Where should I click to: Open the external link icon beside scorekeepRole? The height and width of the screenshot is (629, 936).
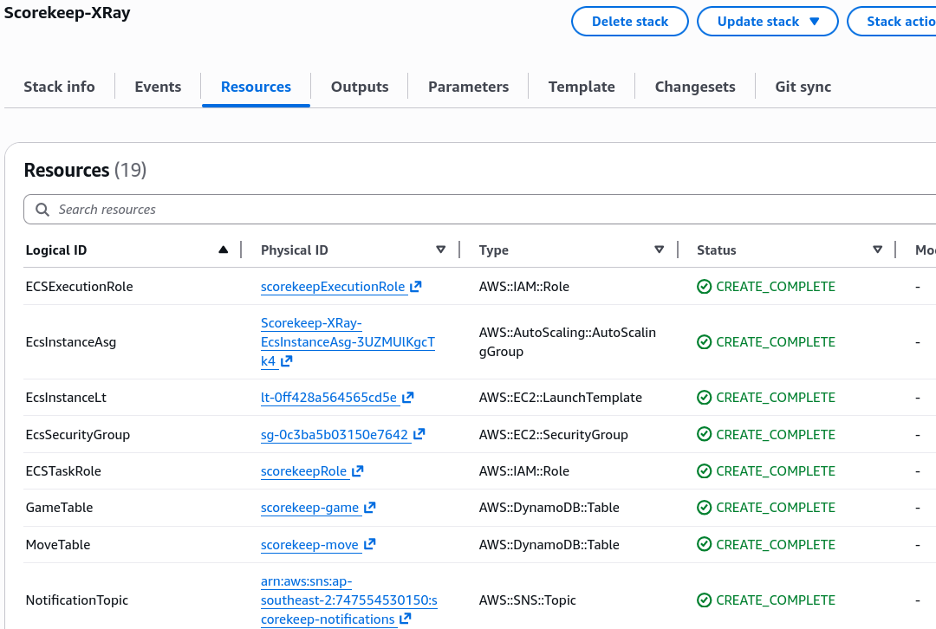pyautogui.click(x=358, y=470)
